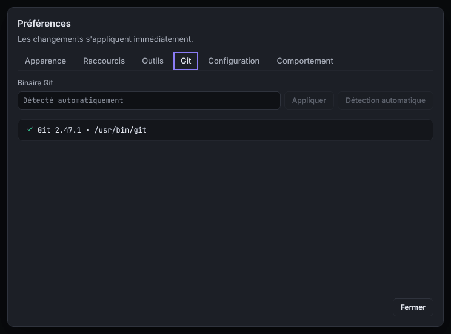
Task: Click the Détection automatique button
Action: [x=386, y=100]
